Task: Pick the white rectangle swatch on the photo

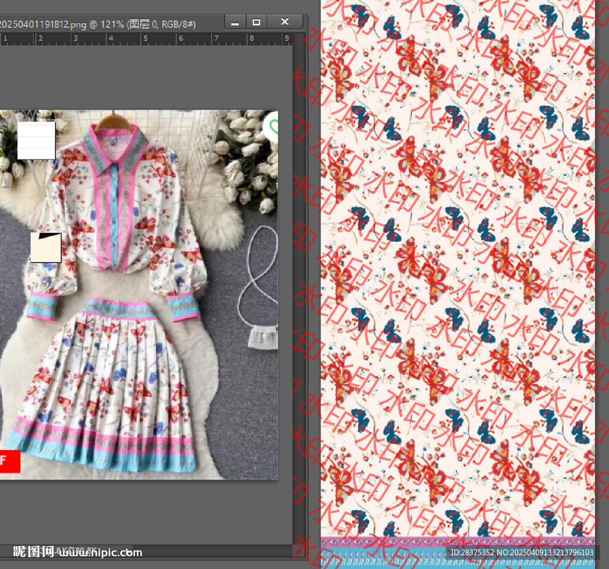Action: pyautogui.click(x=36, y=140)
